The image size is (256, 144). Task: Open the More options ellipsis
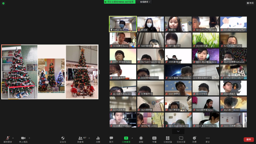208,139
